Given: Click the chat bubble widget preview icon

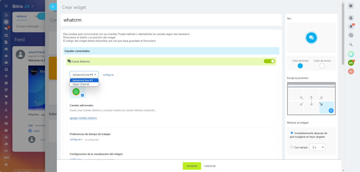Looking at the screenshot, I should click(x=311, y=38).
